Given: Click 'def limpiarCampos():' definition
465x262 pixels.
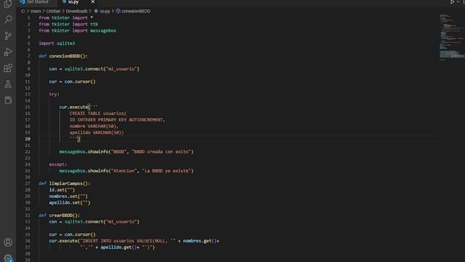Looking at the screenshot, I should point(65,183).
